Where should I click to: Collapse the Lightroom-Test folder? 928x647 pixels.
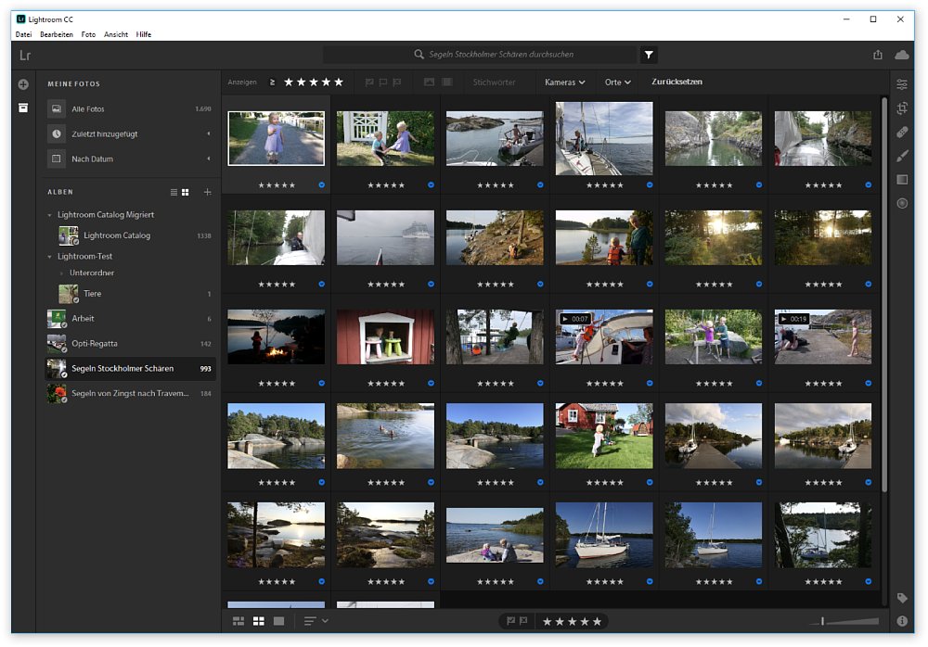(50, 257)
